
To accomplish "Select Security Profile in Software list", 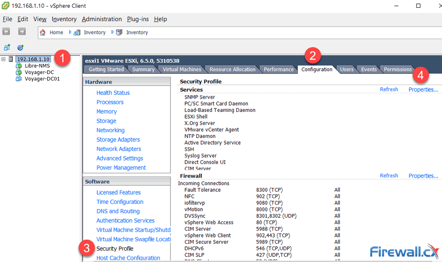I will [x=115, y=248].
